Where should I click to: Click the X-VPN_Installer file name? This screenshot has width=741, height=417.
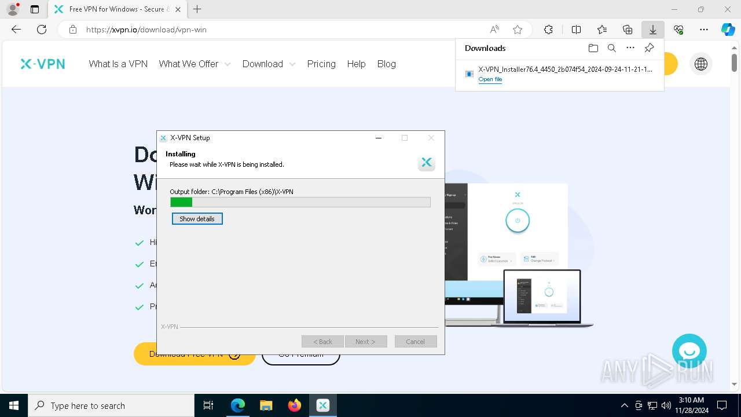pos(565,69)
